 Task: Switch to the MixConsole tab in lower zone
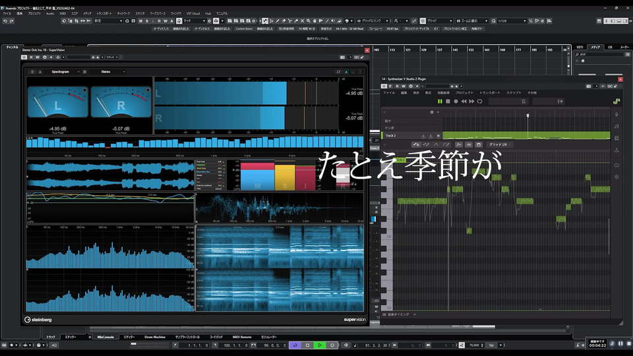click(105, 337)
